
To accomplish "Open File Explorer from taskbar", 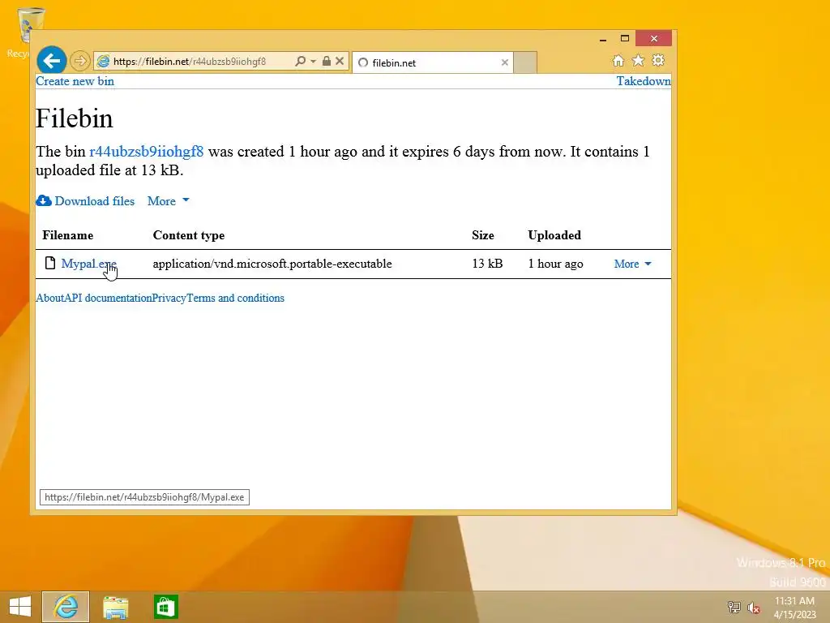I will point(115,607).
